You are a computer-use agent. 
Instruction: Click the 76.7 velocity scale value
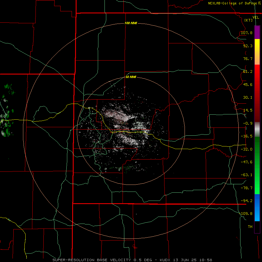click(248, 59)
